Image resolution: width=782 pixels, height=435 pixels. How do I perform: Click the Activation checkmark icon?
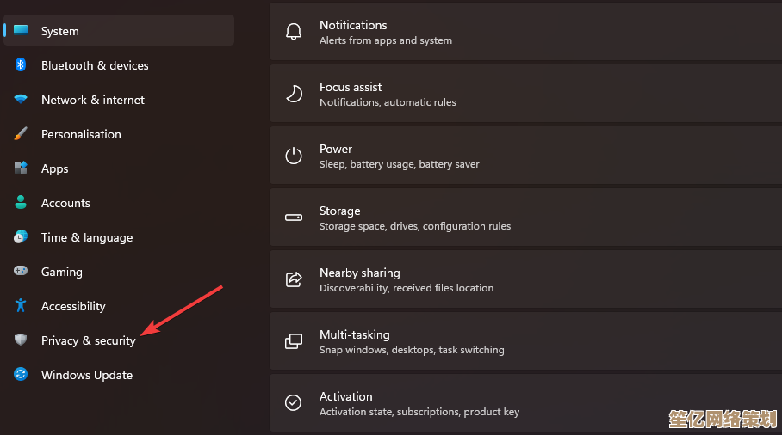pyautogui.click(x=293, y=402)
